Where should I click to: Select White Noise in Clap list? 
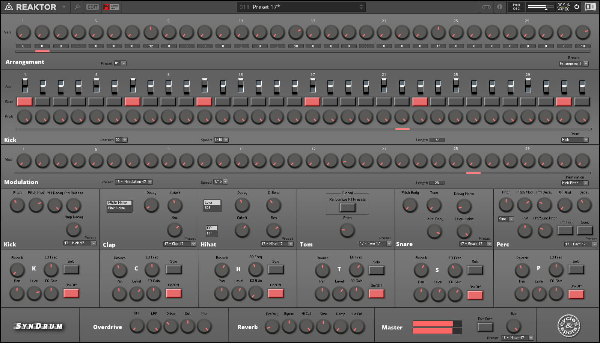(119, 203)
